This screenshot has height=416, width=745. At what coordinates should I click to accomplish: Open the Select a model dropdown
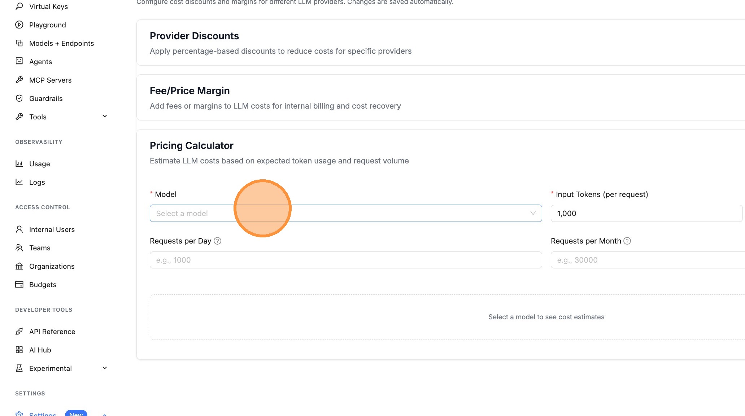point(345,213)
